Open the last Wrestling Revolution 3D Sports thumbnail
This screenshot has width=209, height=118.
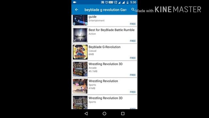(80, 102)
